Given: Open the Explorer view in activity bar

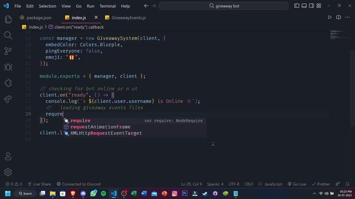Looking at the screenshot, I should tap(8, 19).
